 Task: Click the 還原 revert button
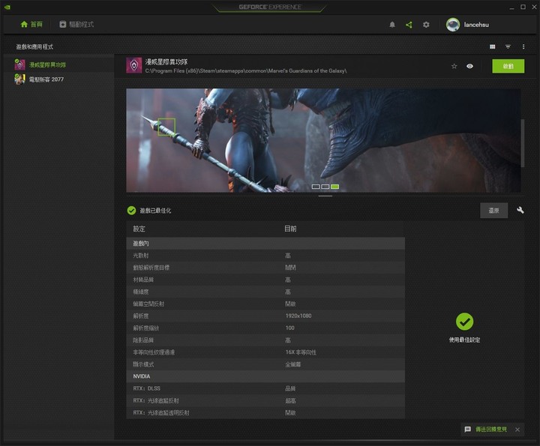coord(493,211)
